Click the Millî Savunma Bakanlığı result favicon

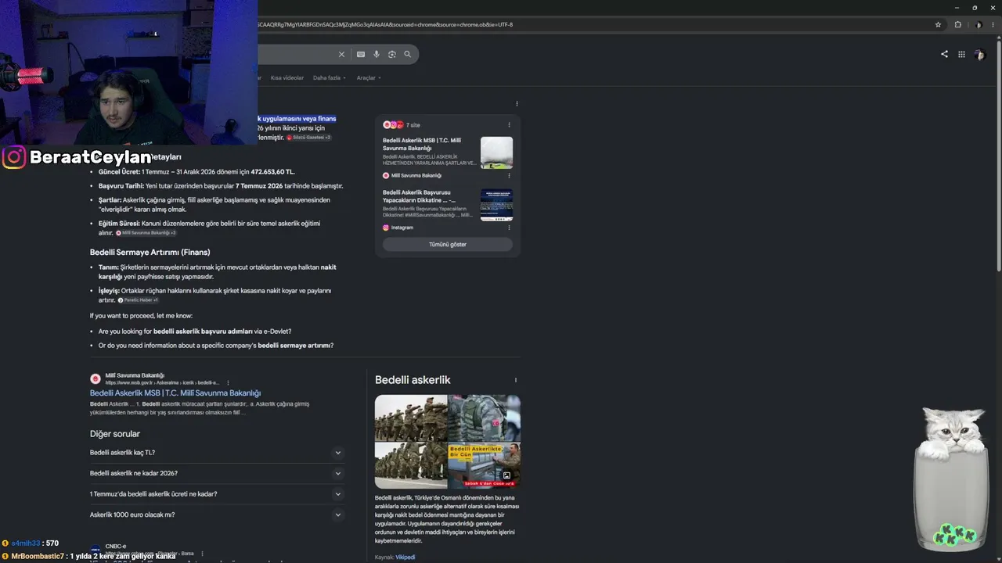[x=96, y=378]
